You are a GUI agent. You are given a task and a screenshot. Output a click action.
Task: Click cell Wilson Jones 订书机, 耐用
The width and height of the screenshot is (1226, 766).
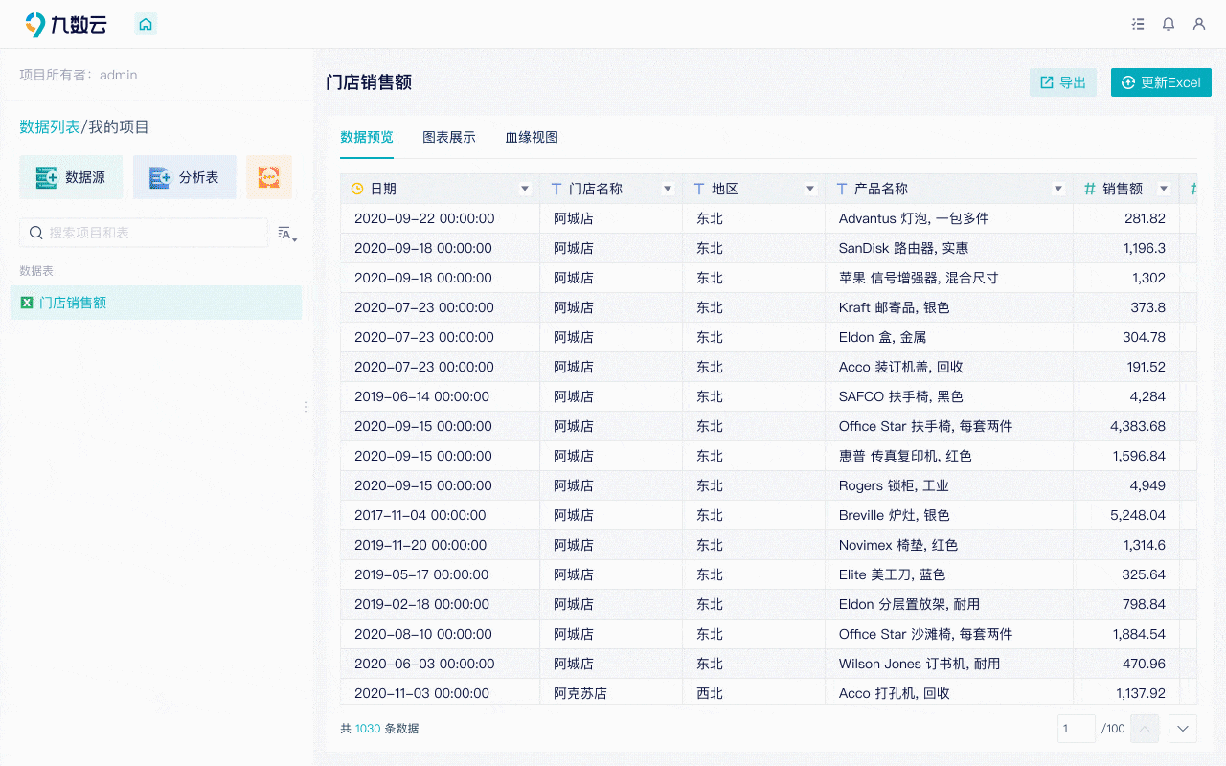click(x=948, y=664)
